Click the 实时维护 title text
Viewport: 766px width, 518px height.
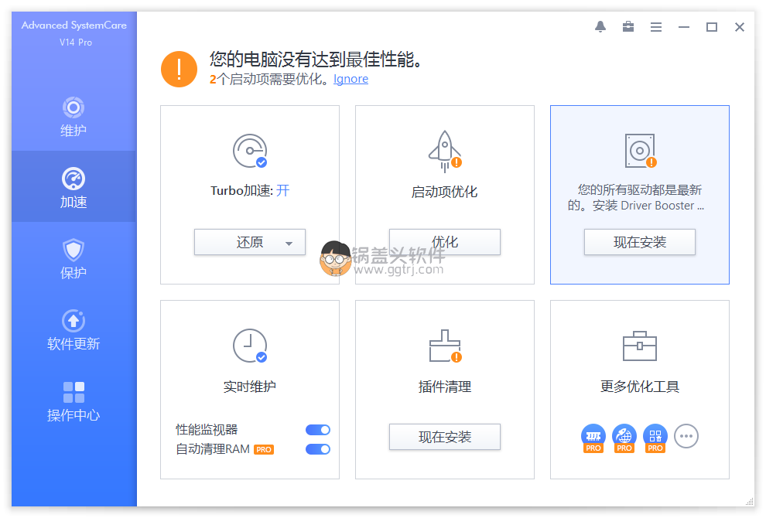(x=250, y=387)
